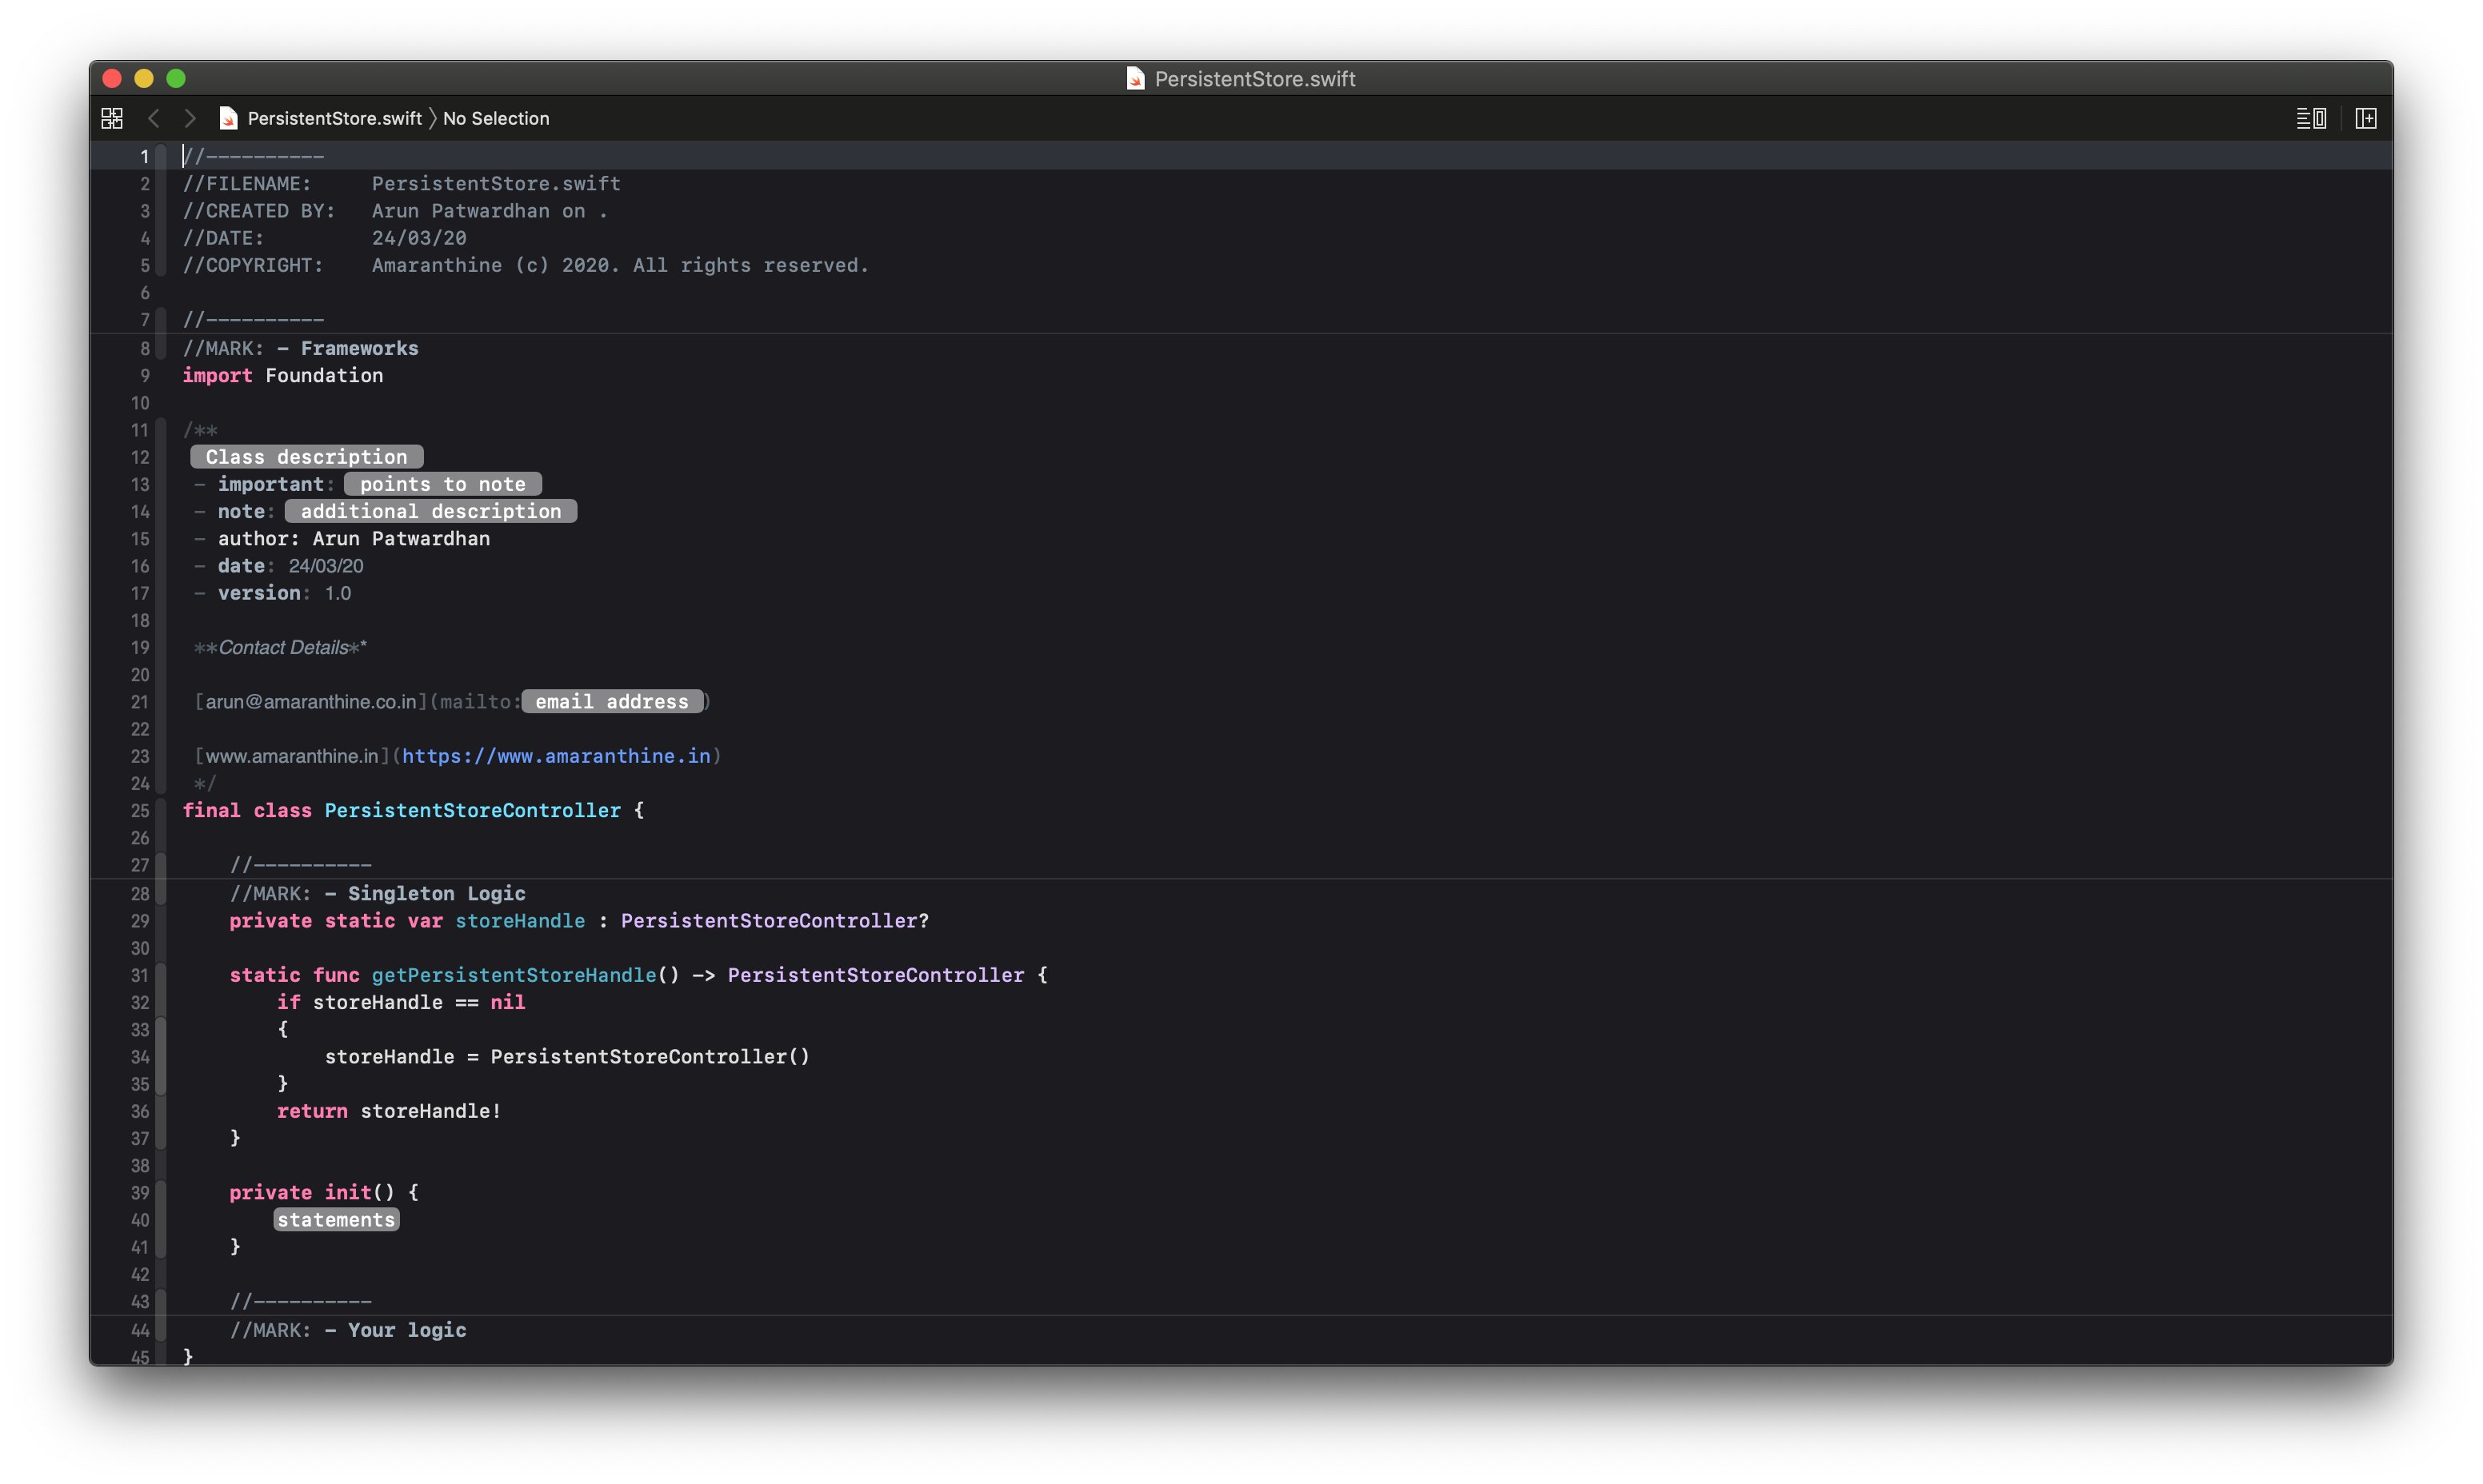
Task: Click the go forward arrow
Action: click(190, 118)
